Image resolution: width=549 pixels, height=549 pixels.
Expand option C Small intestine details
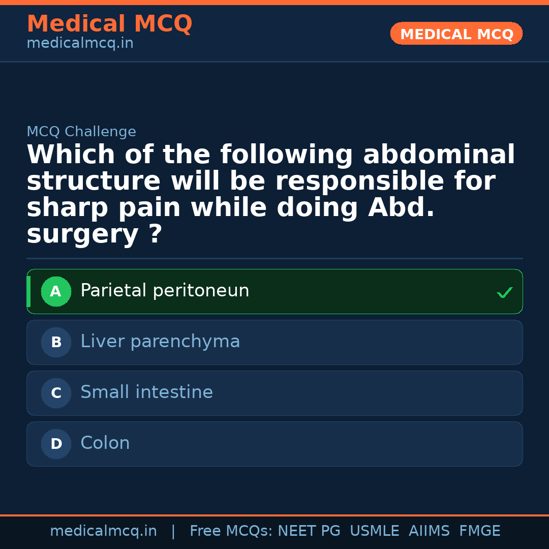coord(274,393)
